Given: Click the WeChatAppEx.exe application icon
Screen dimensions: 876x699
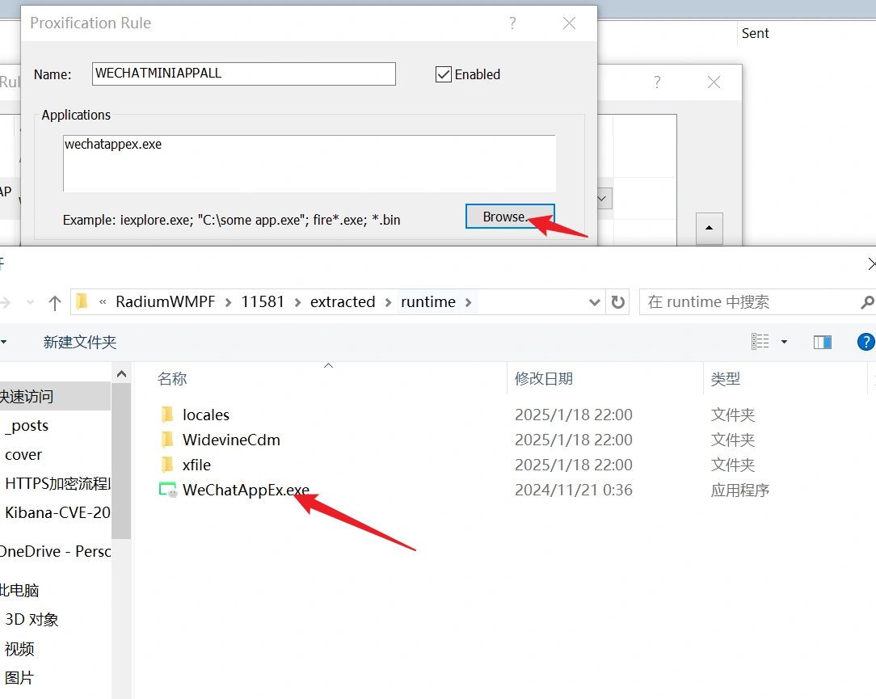Looking at the screenshot, I should coord(168,490).
